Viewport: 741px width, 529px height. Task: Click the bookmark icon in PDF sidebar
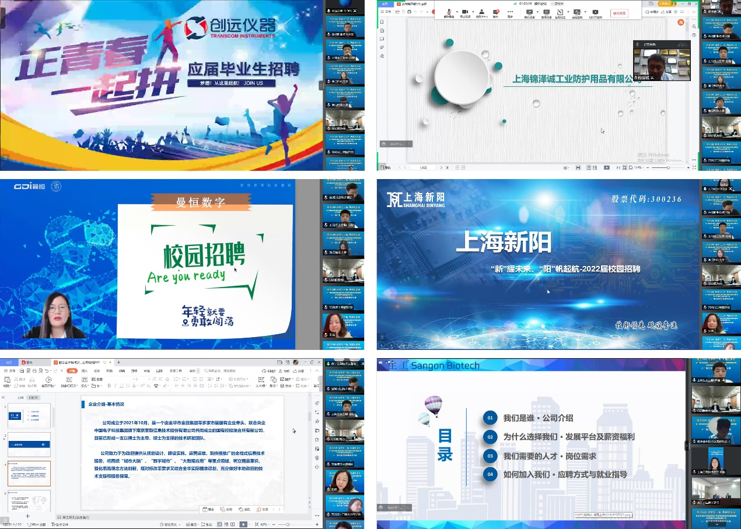tap(382, 22)
